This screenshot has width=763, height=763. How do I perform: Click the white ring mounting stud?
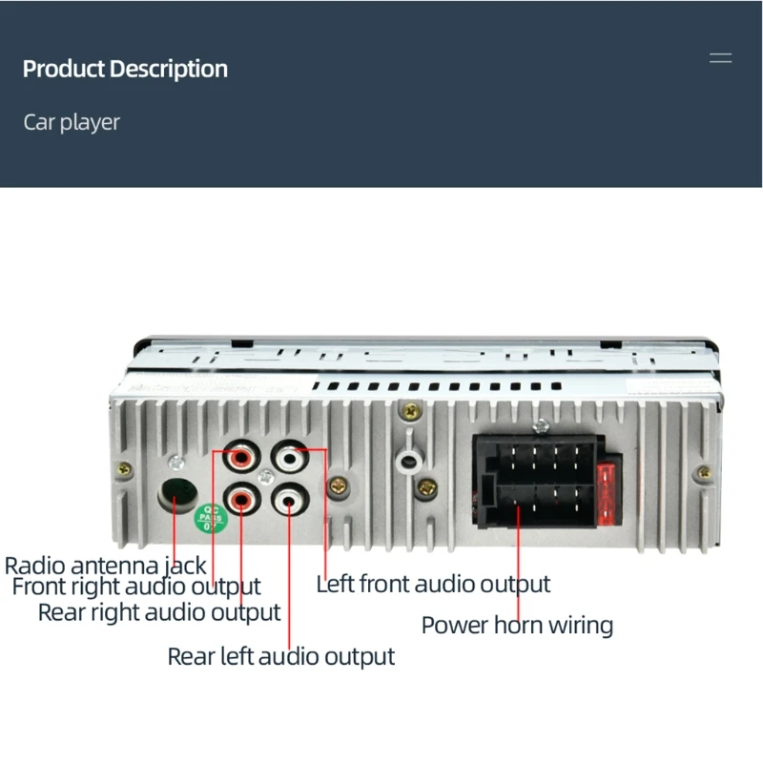(x=409, y=462)
